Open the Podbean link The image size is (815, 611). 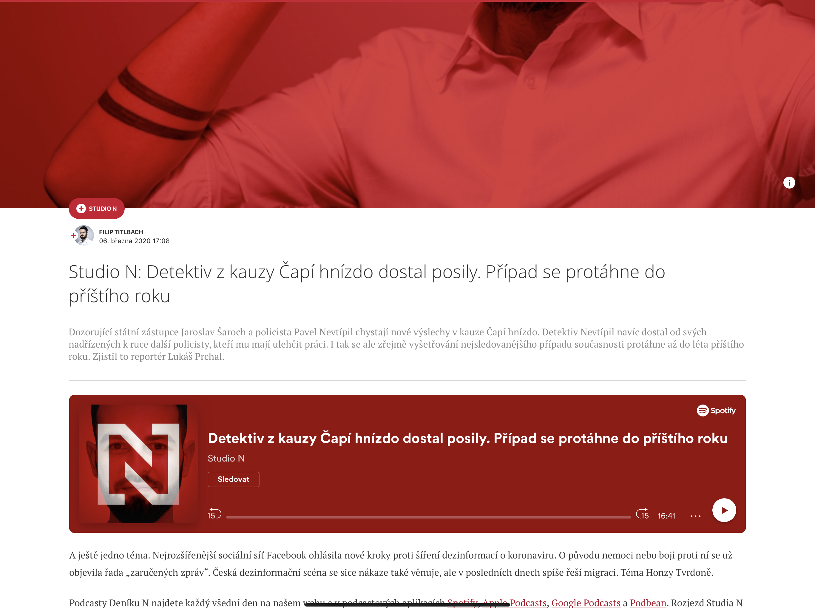tap(648, 603)
